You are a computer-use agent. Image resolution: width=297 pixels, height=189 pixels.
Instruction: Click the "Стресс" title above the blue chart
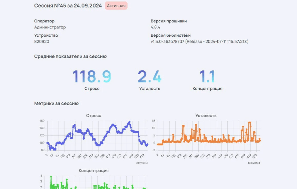[x=93, y=116]
